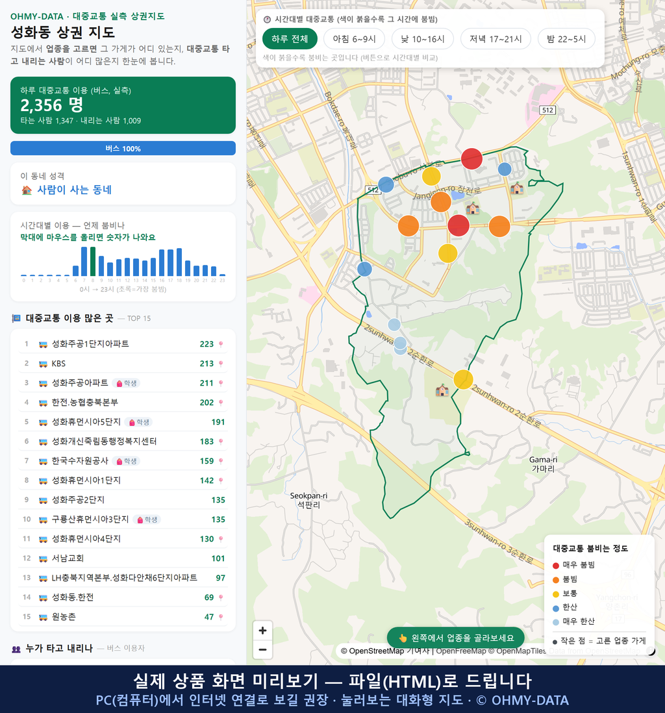665x713 pixels.
Task: Select the 성화휴먼시아1단지 list row
Action: pyautogui.click(x=123, y=481)
